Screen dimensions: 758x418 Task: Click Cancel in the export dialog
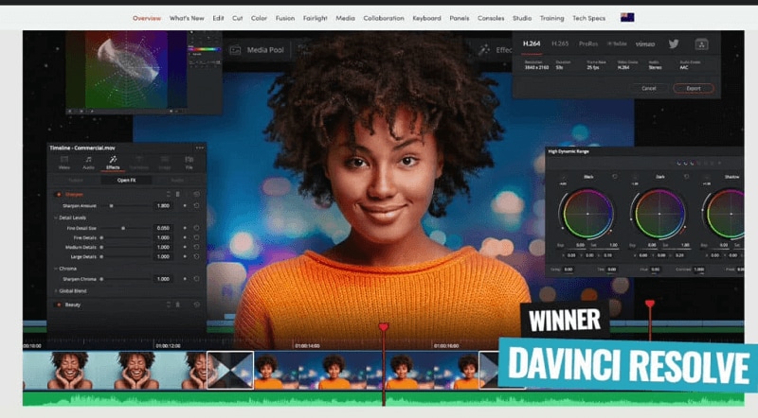point(649,88)
